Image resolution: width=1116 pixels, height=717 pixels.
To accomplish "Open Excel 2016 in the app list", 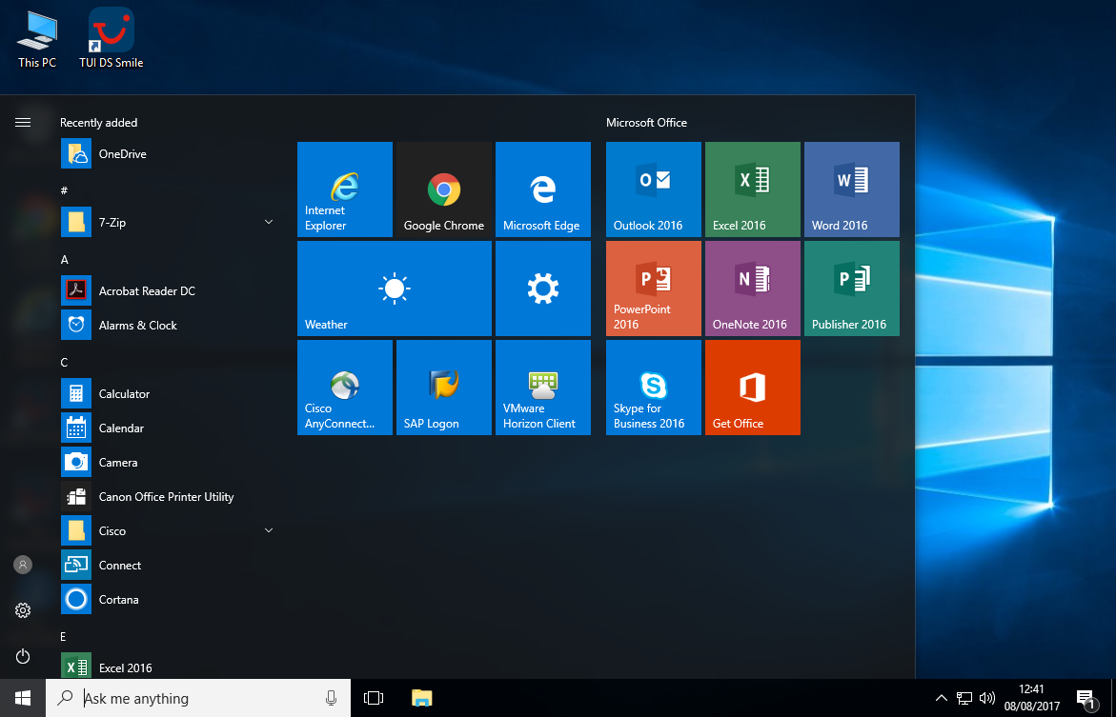I will (x=168, y=667).
